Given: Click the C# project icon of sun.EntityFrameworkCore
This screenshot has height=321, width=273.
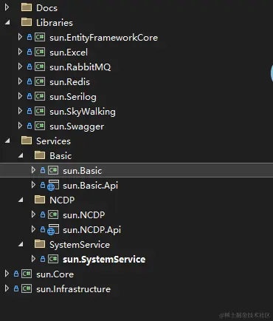Looking at the screenshot, I should click(40, 37).
